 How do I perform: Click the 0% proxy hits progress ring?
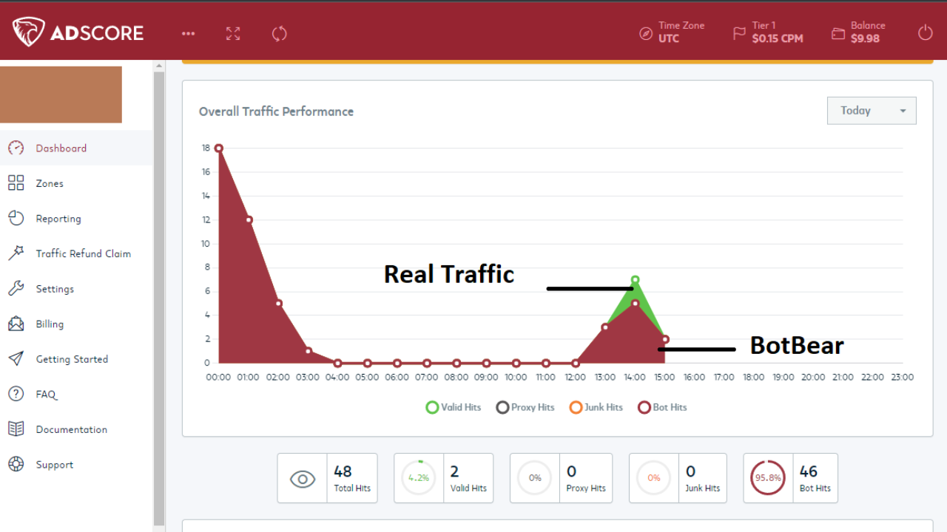click(x=535, y=478)
